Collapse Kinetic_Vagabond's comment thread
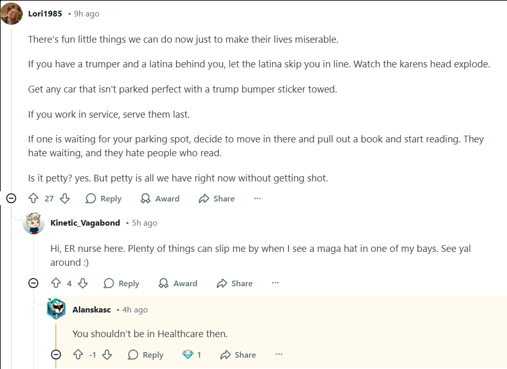507x369 pixels. coord(33,283)
